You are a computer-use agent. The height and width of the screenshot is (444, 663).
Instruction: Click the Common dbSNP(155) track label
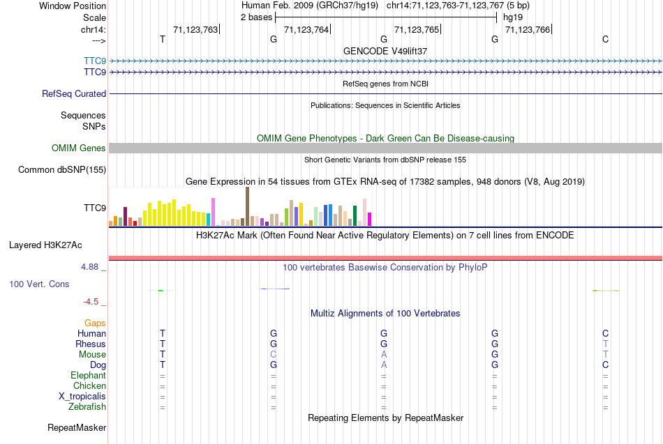click(61, 170)
